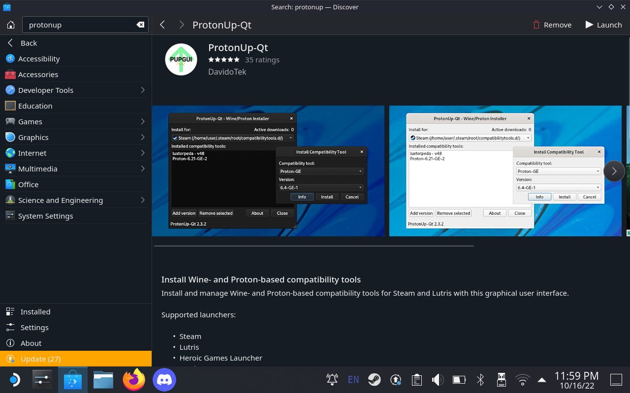This screenshot has width=630, height=393.
Task: Open the Update (27) page
Action: click(76, 359)
